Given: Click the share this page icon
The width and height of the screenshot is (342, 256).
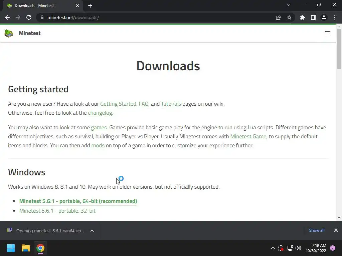Looking at the screenshot, I should coord(278,17).
